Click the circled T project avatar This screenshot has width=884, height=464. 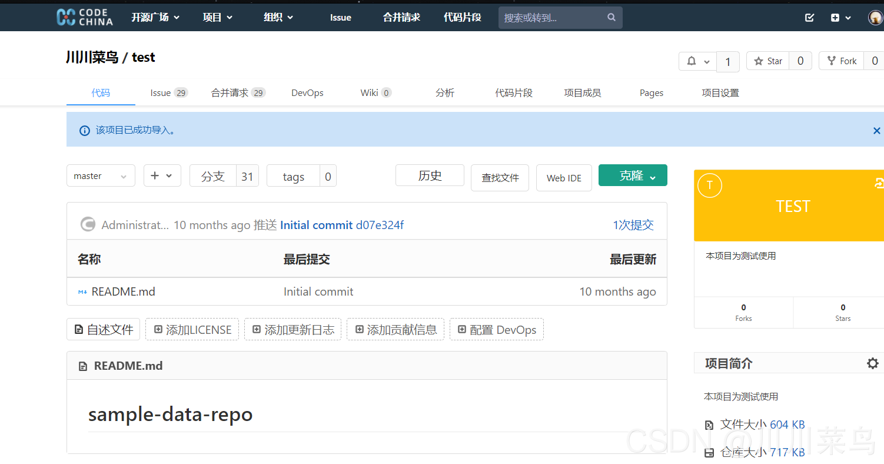point(710,185)
